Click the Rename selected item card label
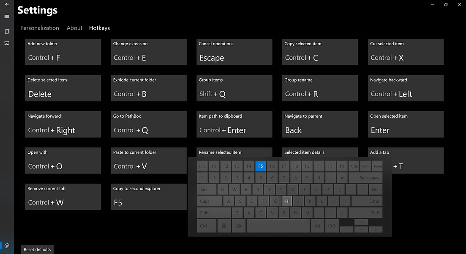 220,152
